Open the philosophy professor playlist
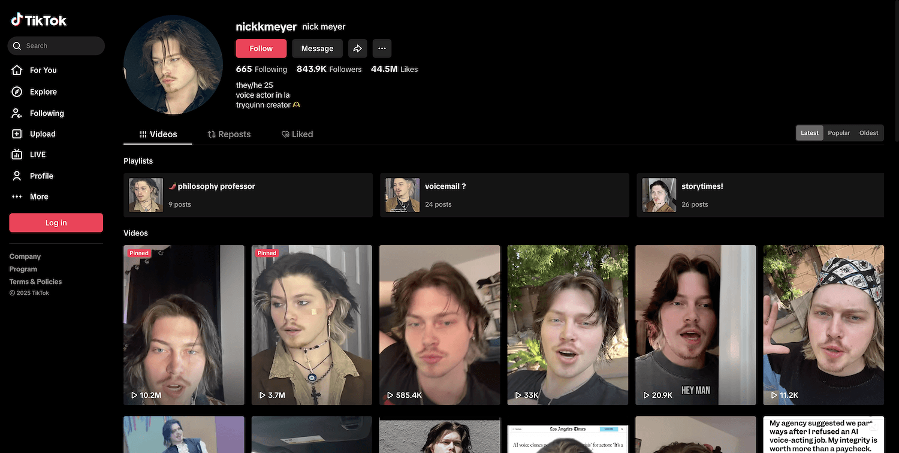The height and width of the screenshot is (453, 899). point(248,195)
